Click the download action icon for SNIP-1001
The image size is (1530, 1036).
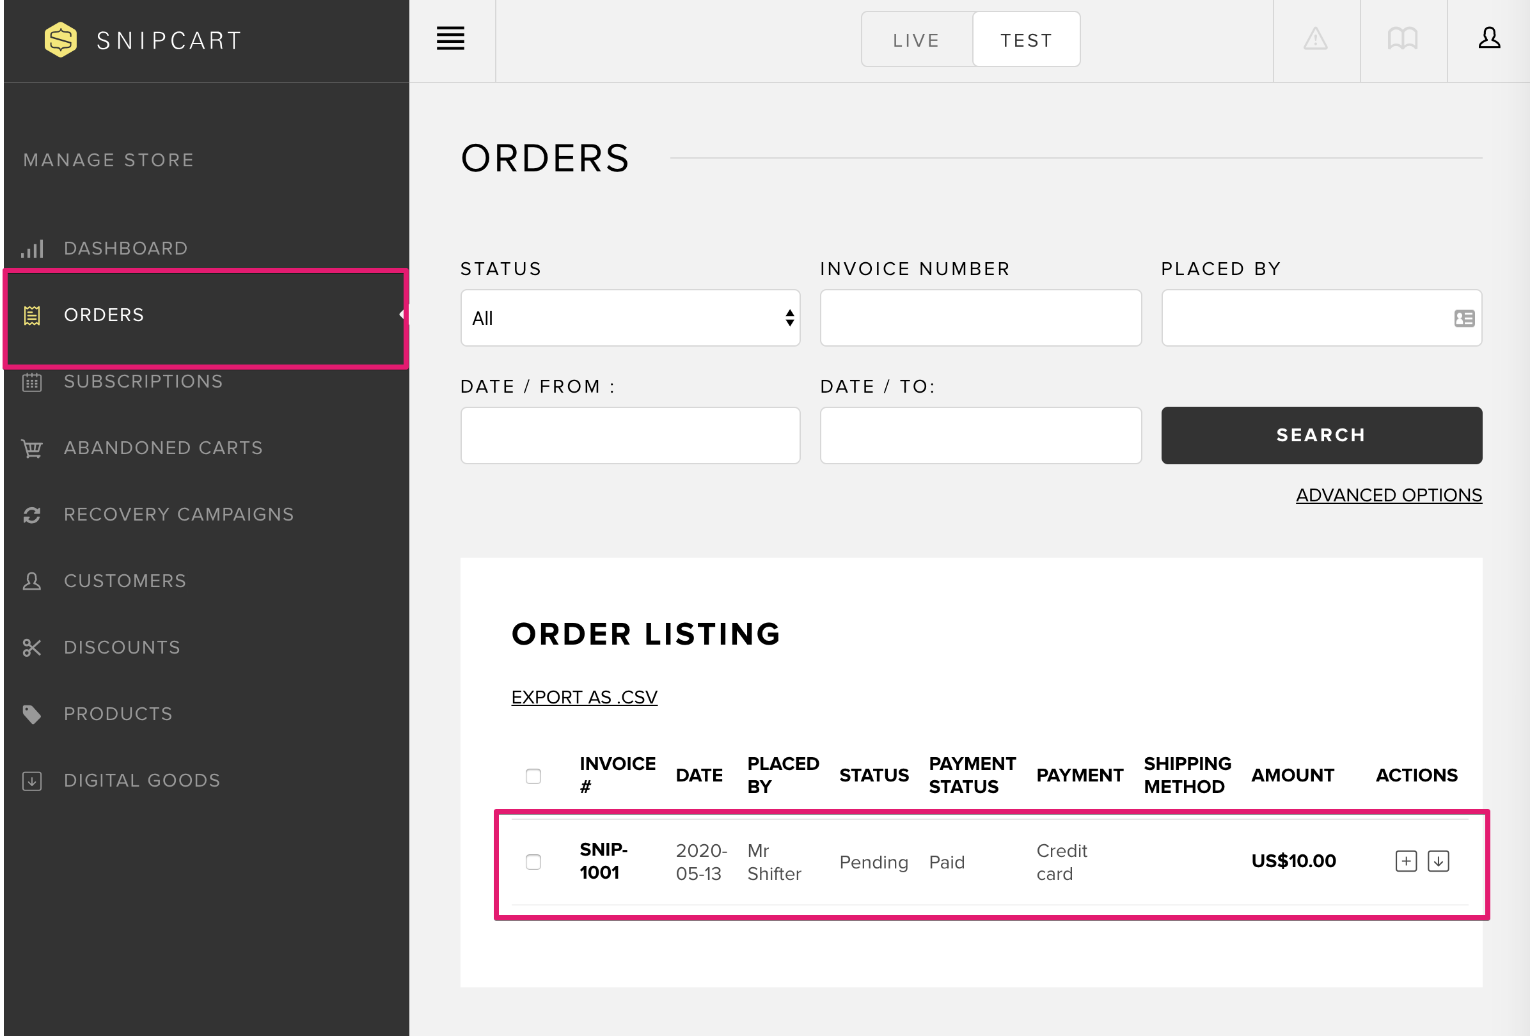coord(1438,861)
